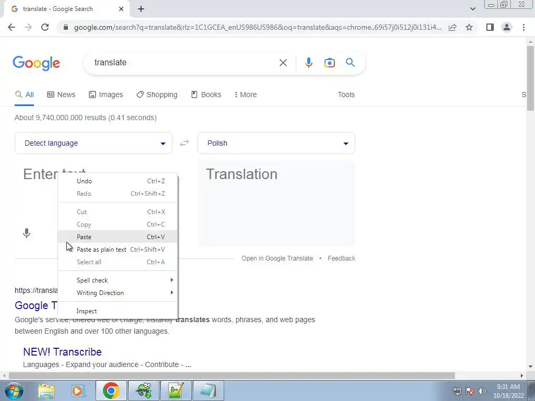The width and height of the screenshot is (535, 401).
Task: Open the More search filters dropdown
Action: point(246,95)
